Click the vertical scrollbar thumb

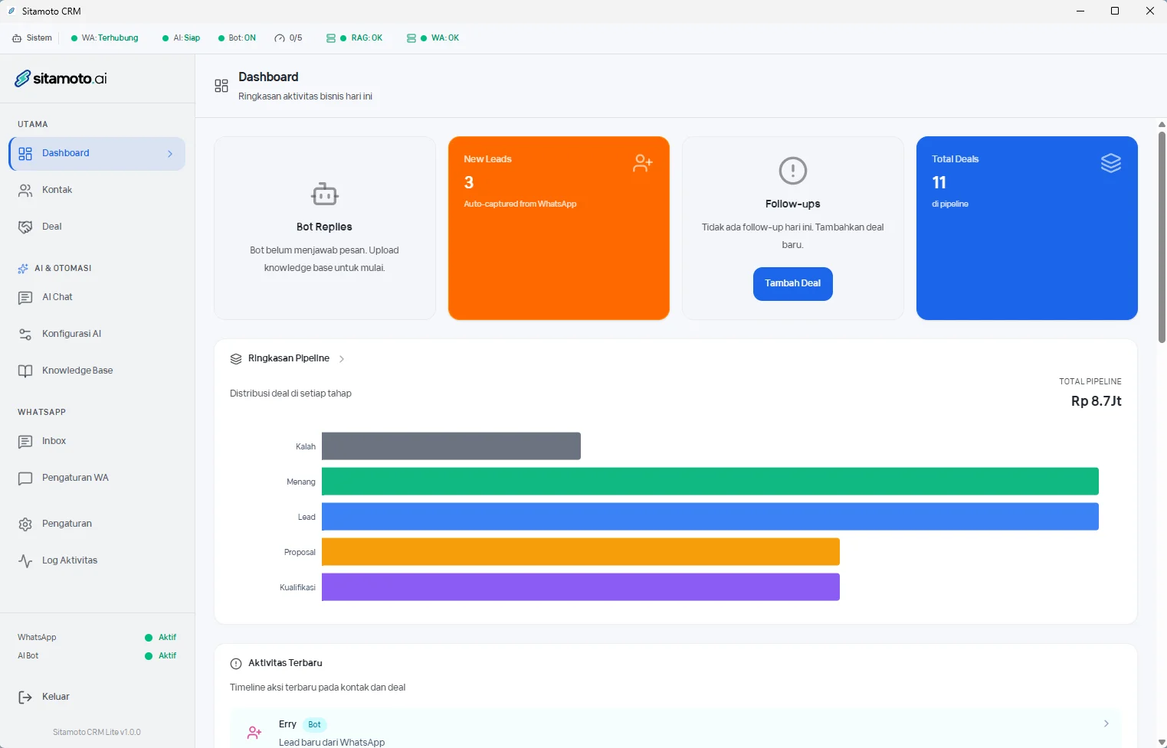pyautogui.click(x=1162, y=237)
